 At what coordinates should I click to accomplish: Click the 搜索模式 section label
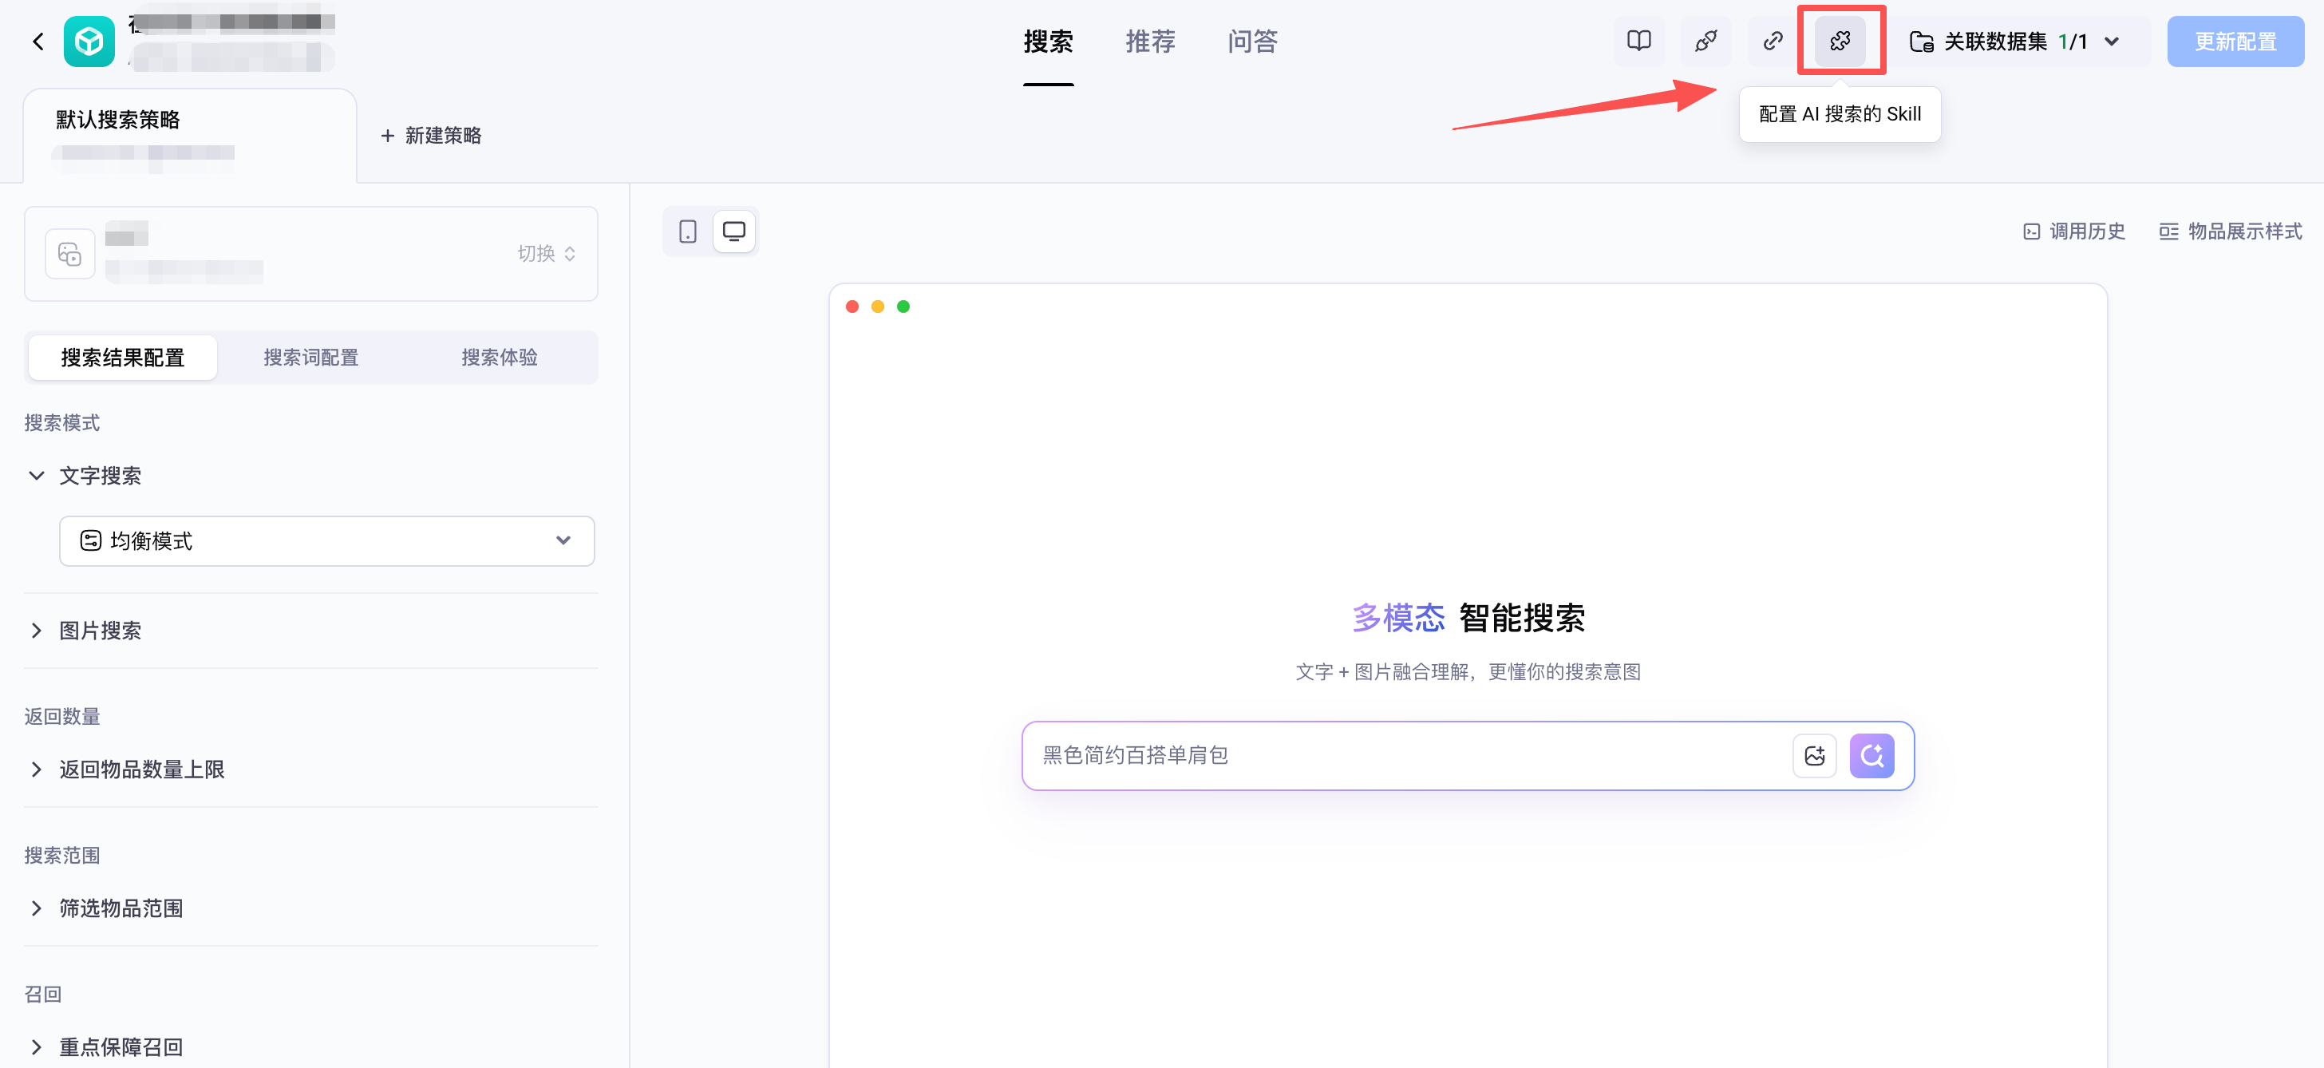62,423
